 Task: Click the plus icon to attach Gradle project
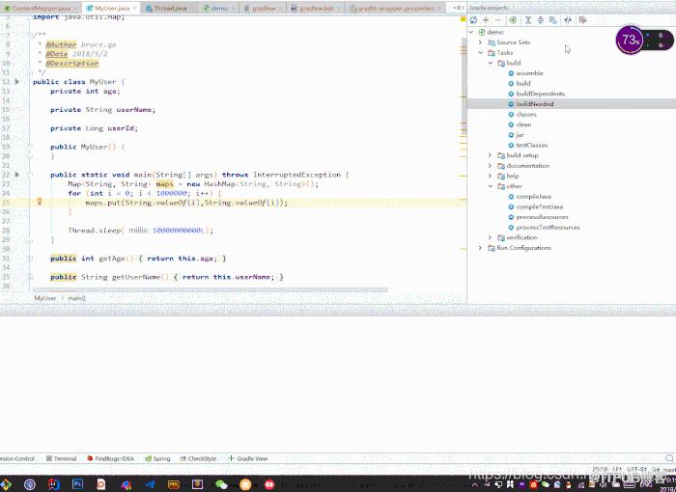tap(486, 20)
